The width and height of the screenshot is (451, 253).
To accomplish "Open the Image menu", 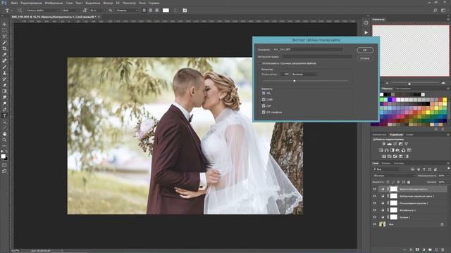I will [x=54, y=3].
